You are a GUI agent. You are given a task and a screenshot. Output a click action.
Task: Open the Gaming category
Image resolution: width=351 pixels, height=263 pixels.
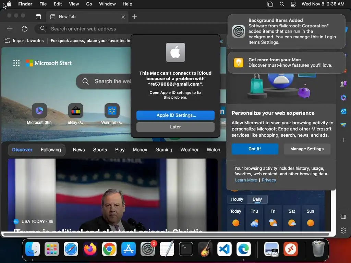point(164,150)
